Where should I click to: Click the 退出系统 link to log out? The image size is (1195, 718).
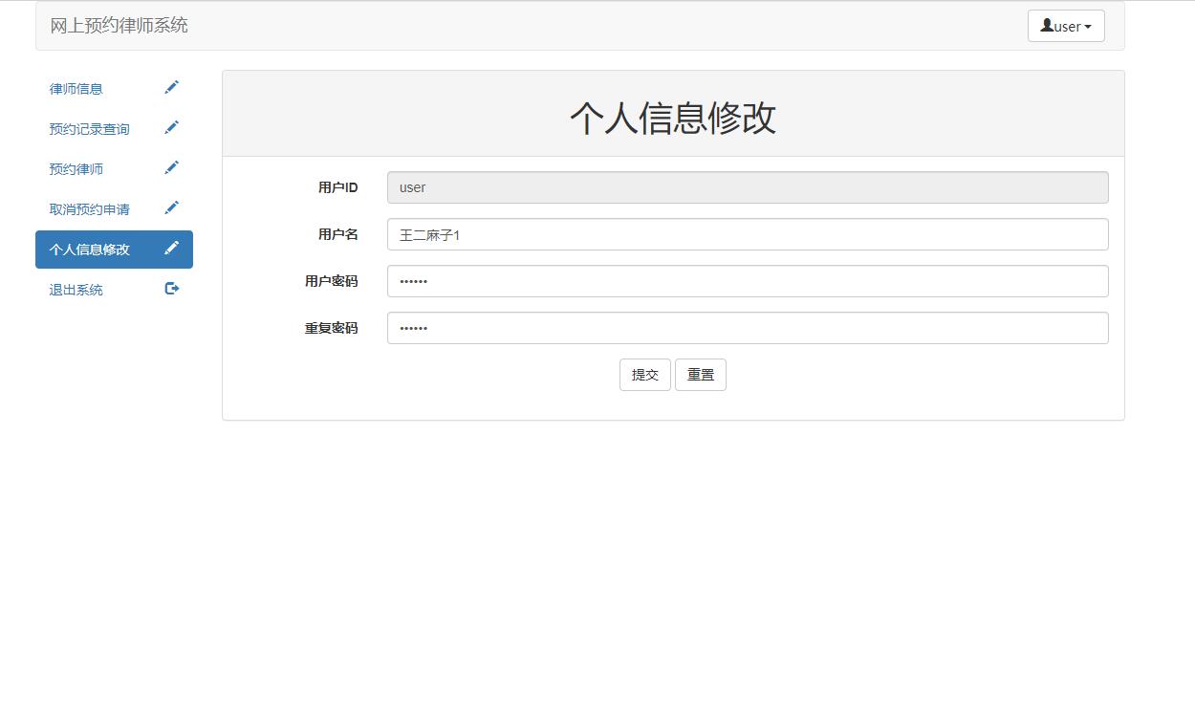76,289
